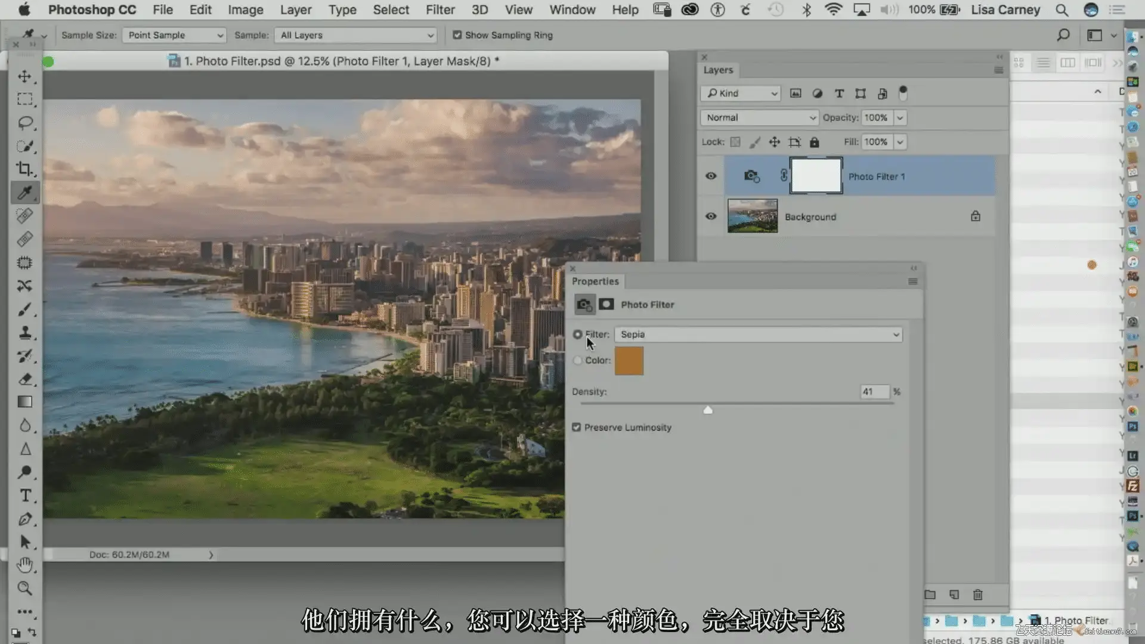1145x644 pixels.
Task: Expand the Sample Size dropdown
Action: click(174, 35)
